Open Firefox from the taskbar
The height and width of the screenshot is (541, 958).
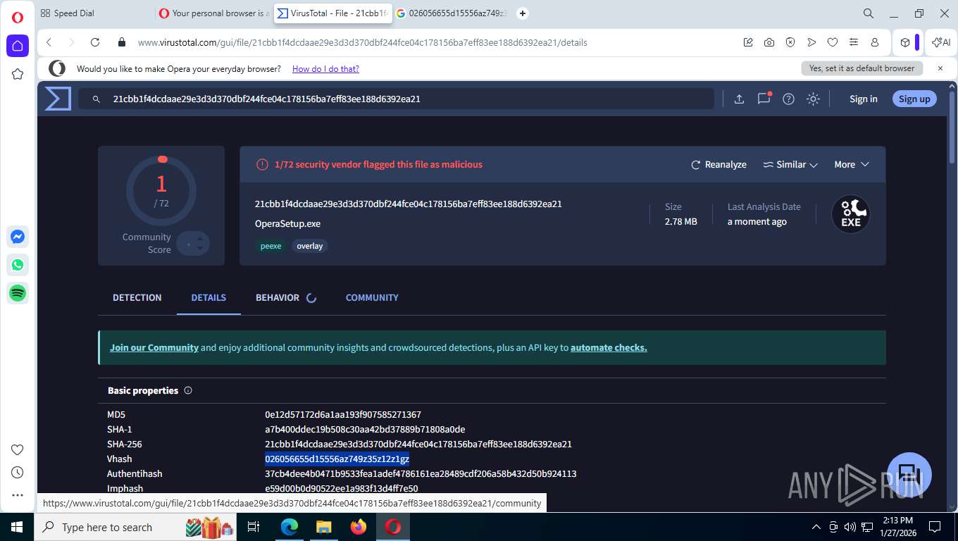(359, 527)
